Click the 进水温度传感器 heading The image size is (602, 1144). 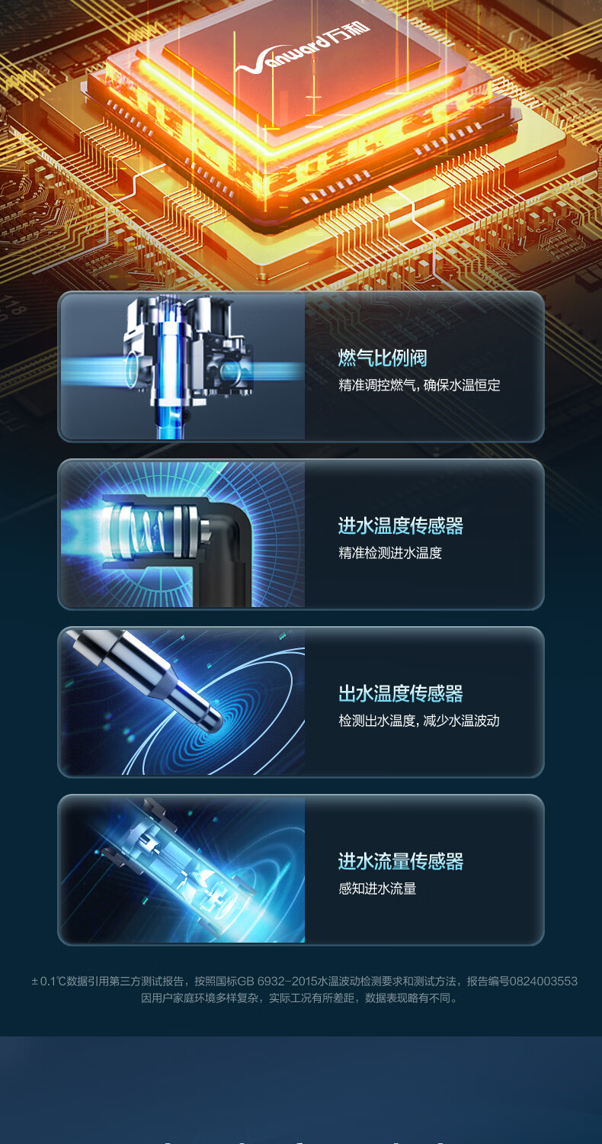(x=401, y=525)
